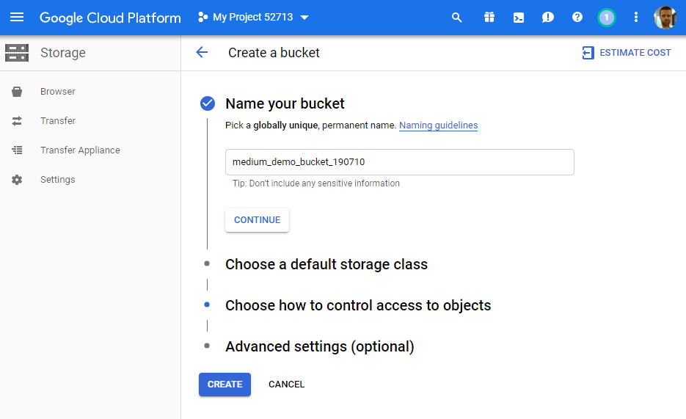Click the tip about sensitive information
686x419 pixels.
coord(316,183)
